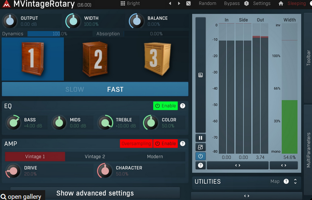Viewport: 312px width, 200px height.
Task: Toggle the meter power button
Action: 200,156
